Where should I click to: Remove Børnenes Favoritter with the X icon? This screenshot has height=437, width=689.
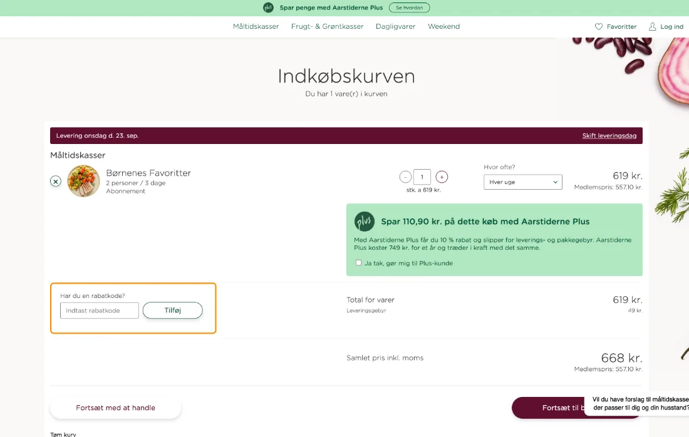(x=55, y=181)
